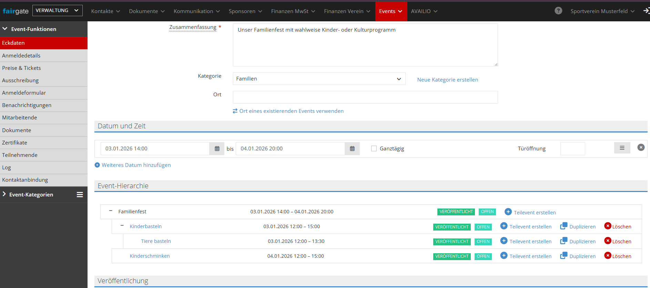Viewport: 650px width, 288px height.
Task: Open Event-Kategorien list menu icon
Action: coord(80,195)
